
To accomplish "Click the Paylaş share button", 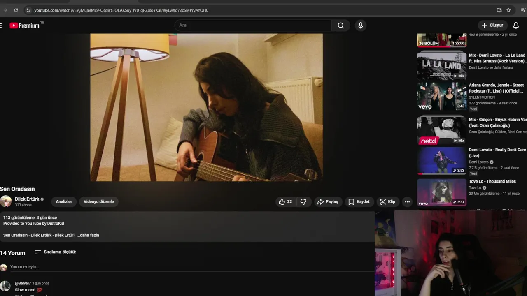I will coord(328,201).
